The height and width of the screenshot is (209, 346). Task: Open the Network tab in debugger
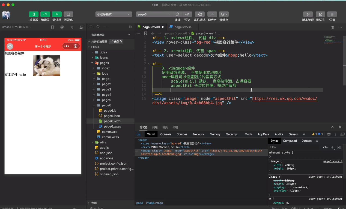(x=198, y=134)
